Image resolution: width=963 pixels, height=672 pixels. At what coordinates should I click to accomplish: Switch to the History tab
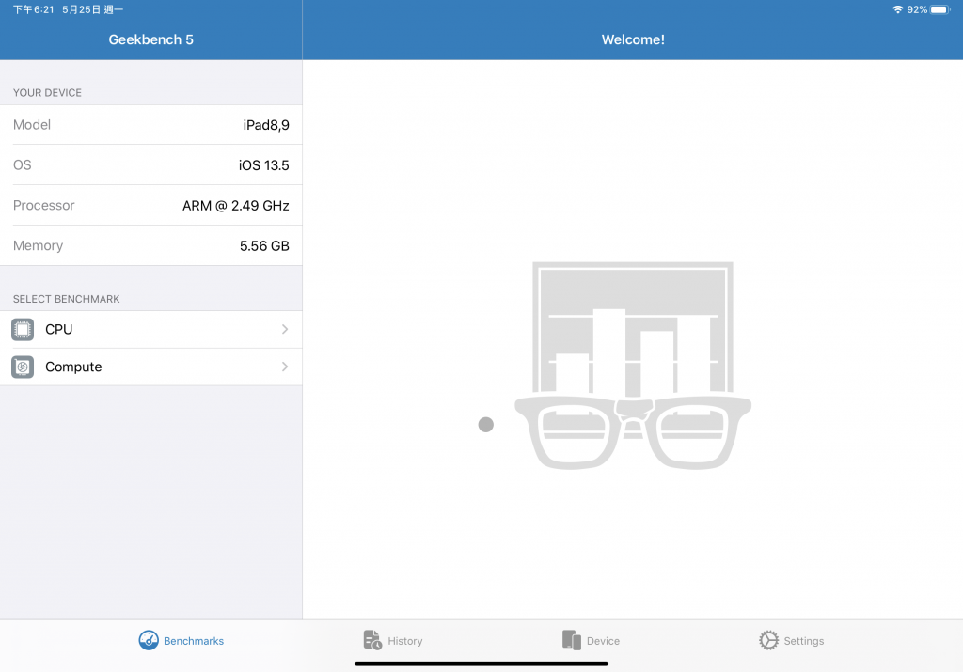[393, 640]
